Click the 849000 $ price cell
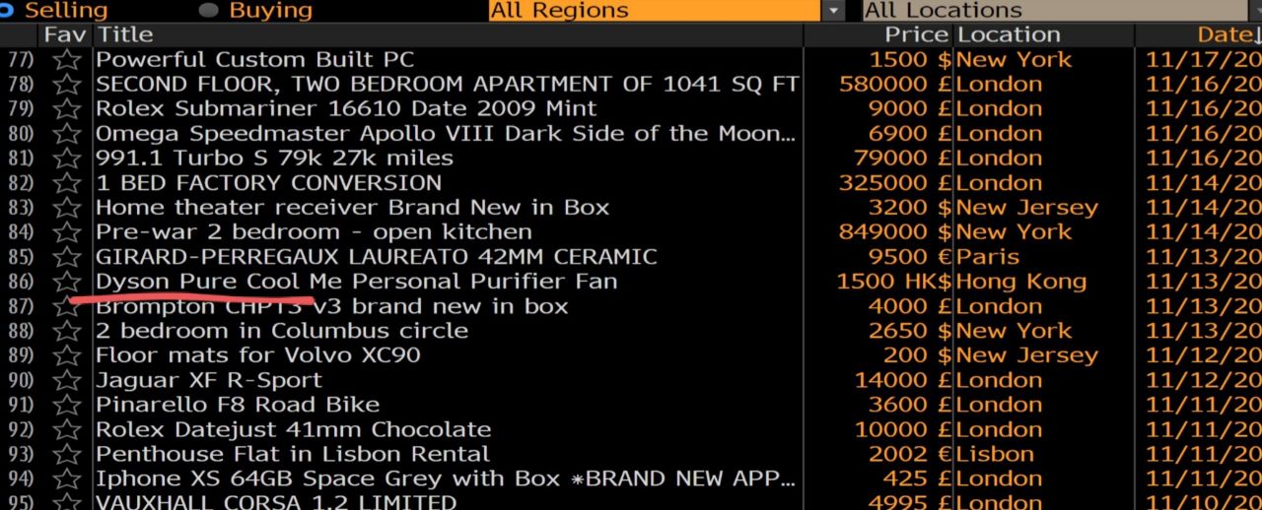The image size is (1262, 510). tap(895, 232)
